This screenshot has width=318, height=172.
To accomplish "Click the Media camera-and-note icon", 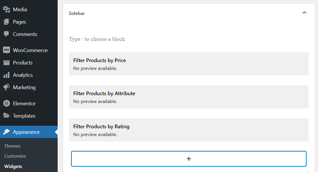I will 7,9.
